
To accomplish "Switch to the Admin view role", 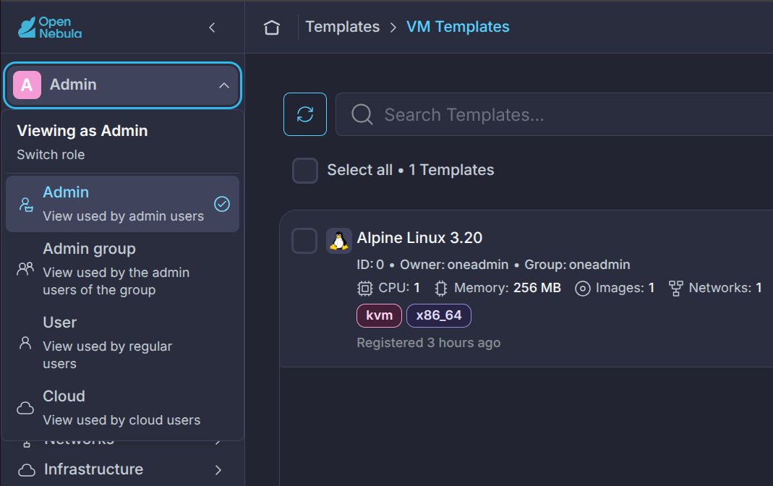I will click(x=122, y=204).
